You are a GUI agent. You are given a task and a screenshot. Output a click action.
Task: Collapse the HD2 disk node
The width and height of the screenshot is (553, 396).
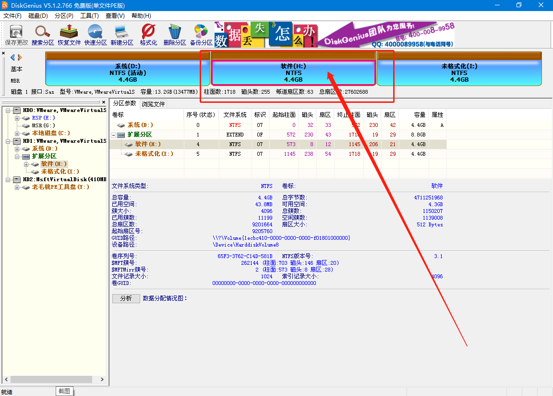8,180
